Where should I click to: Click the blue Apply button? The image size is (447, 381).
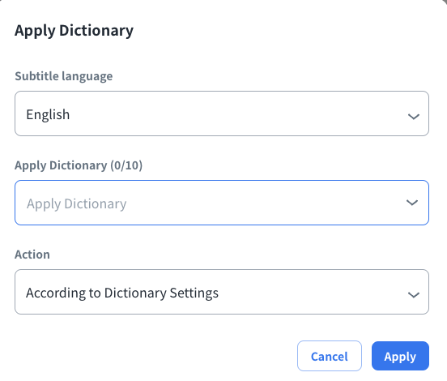(400, 356)
